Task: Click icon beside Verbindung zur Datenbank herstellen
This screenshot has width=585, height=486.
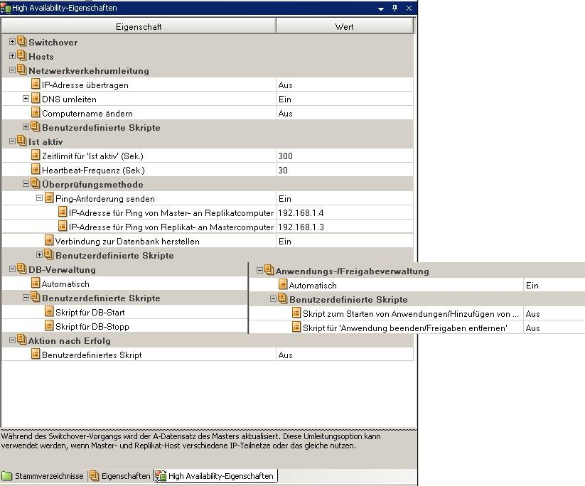Action: point(49,241)
